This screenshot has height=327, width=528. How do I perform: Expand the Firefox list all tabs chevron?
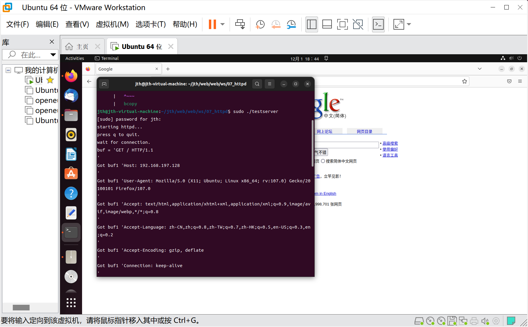480,69
